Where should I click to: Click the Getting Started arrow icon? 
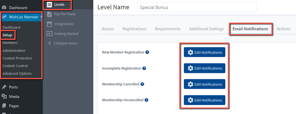pos(49,34)
